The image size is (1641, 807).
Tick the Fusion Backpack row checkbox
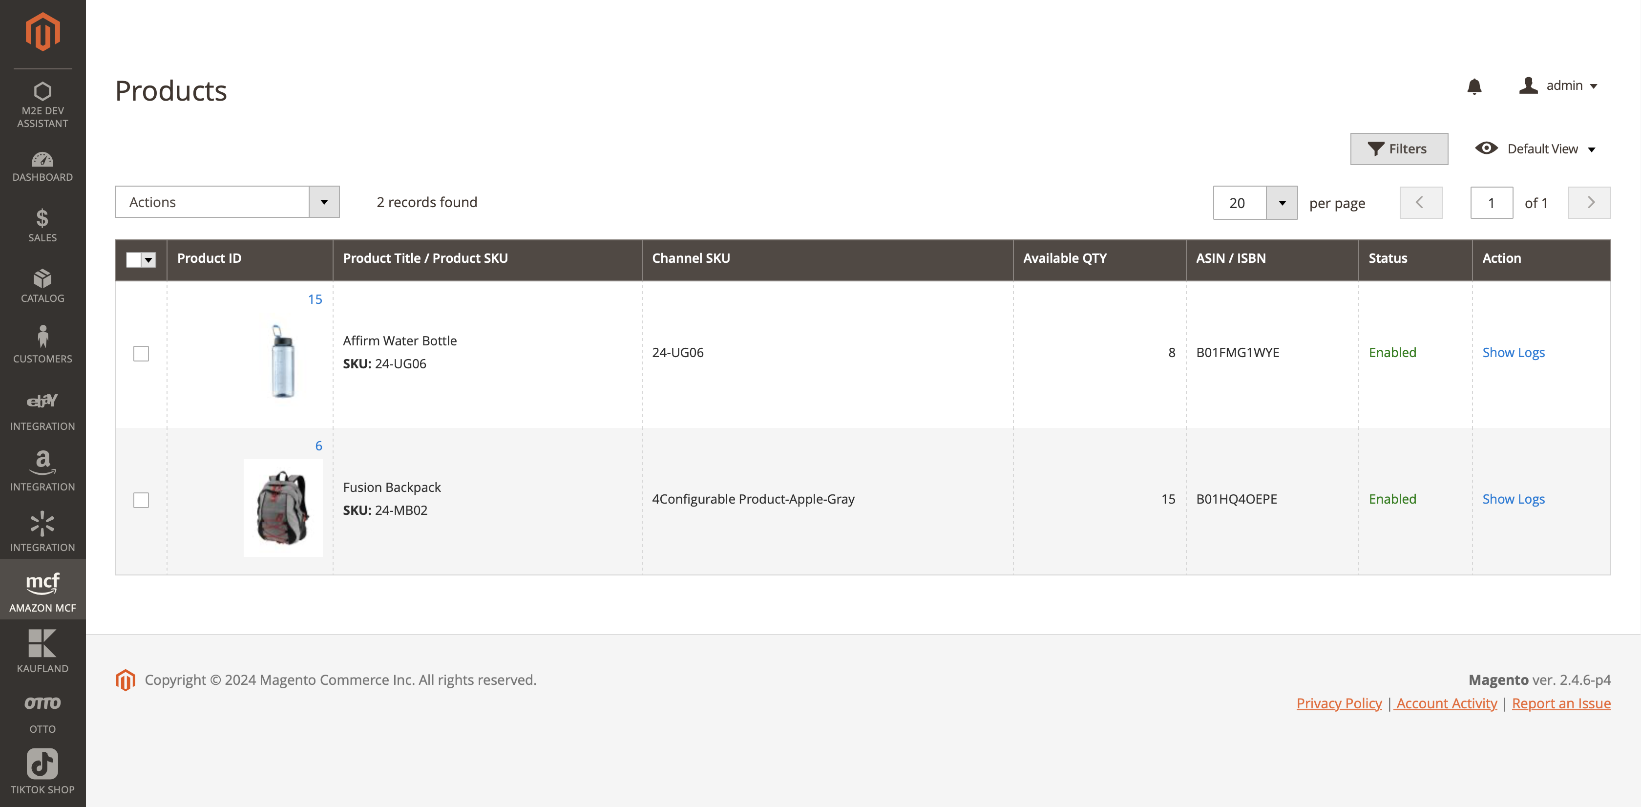click(142, 500)
